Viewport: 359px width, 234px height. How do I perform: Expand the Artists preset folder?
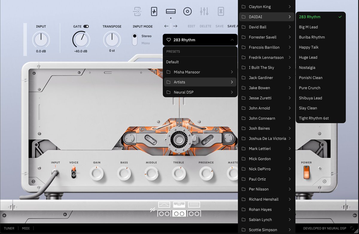coord(200,82)
